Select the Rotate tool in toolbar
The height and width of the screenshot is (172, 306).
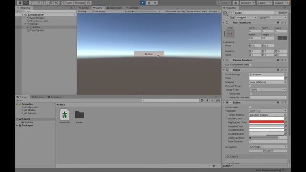pyautogui.click(x=32, y=3)
